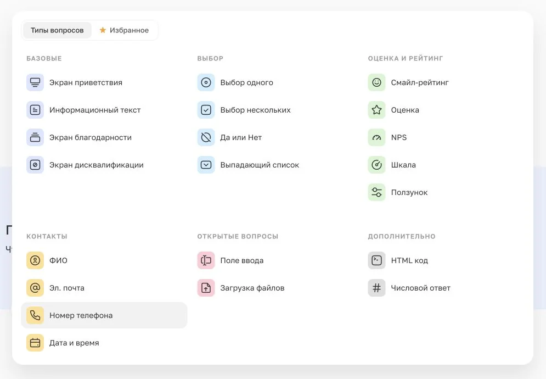The width and height of the screenshot is (546, 379).
Task: Select the Экран приветствия monitor icon
Action: [x=35, y=82]
